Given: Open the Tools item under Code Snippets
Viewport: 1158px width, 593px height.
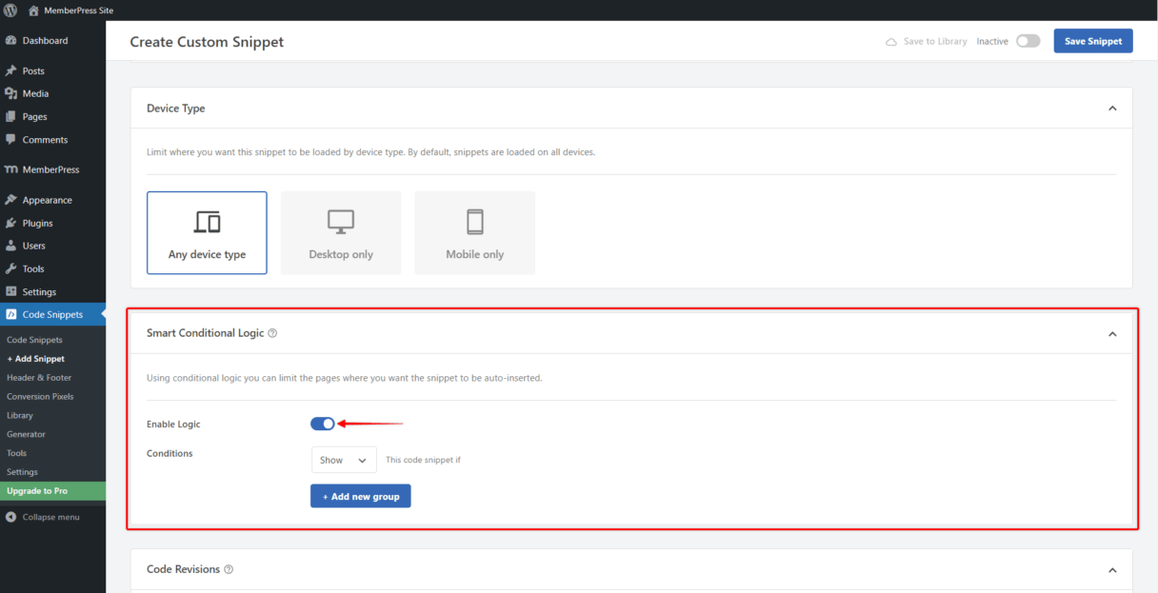Looking at the screenshot, I should pyautogui.click(x=17, y=453).
